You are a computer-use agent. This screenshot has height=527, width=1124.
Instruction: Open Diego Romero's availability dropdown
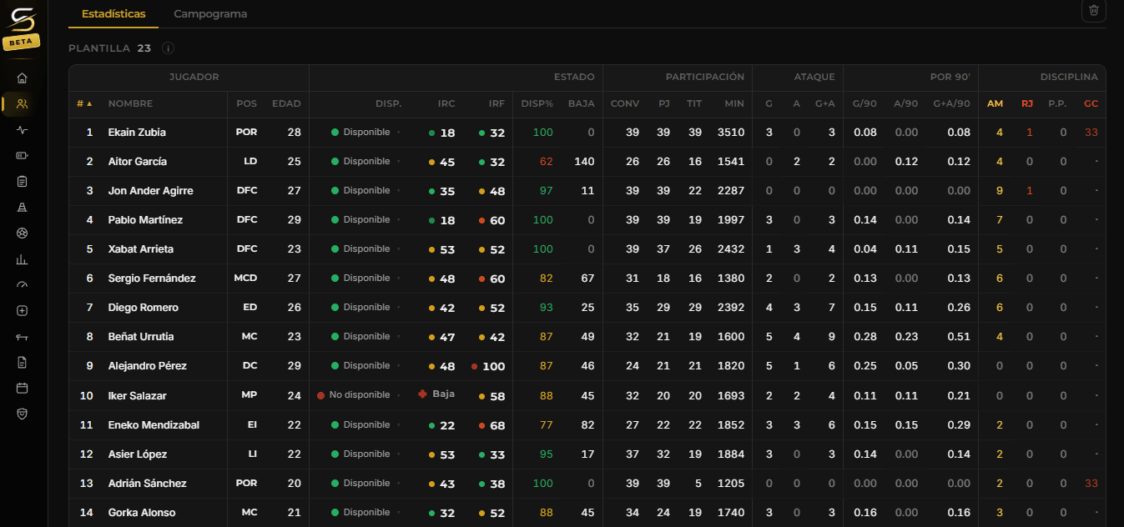click(365, 308)
